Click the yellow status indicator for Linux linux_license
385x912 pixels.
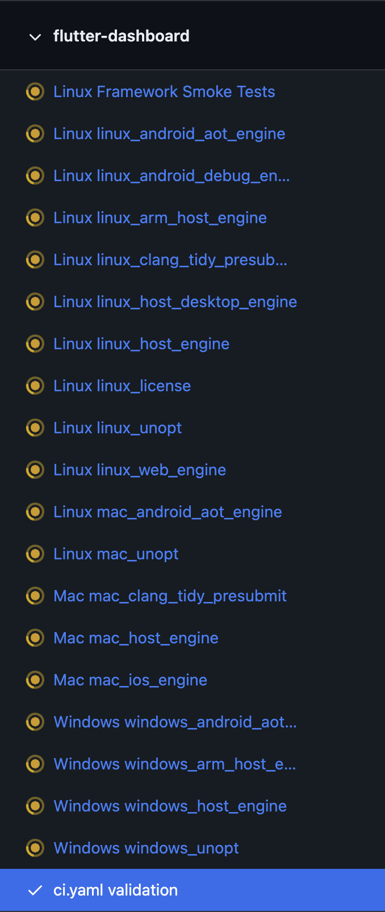[x=35, y=386]
